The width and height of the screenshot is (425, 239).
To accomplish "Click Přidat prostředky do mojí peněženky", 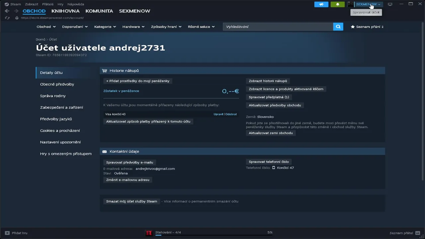I will click(x=138, y=81).
